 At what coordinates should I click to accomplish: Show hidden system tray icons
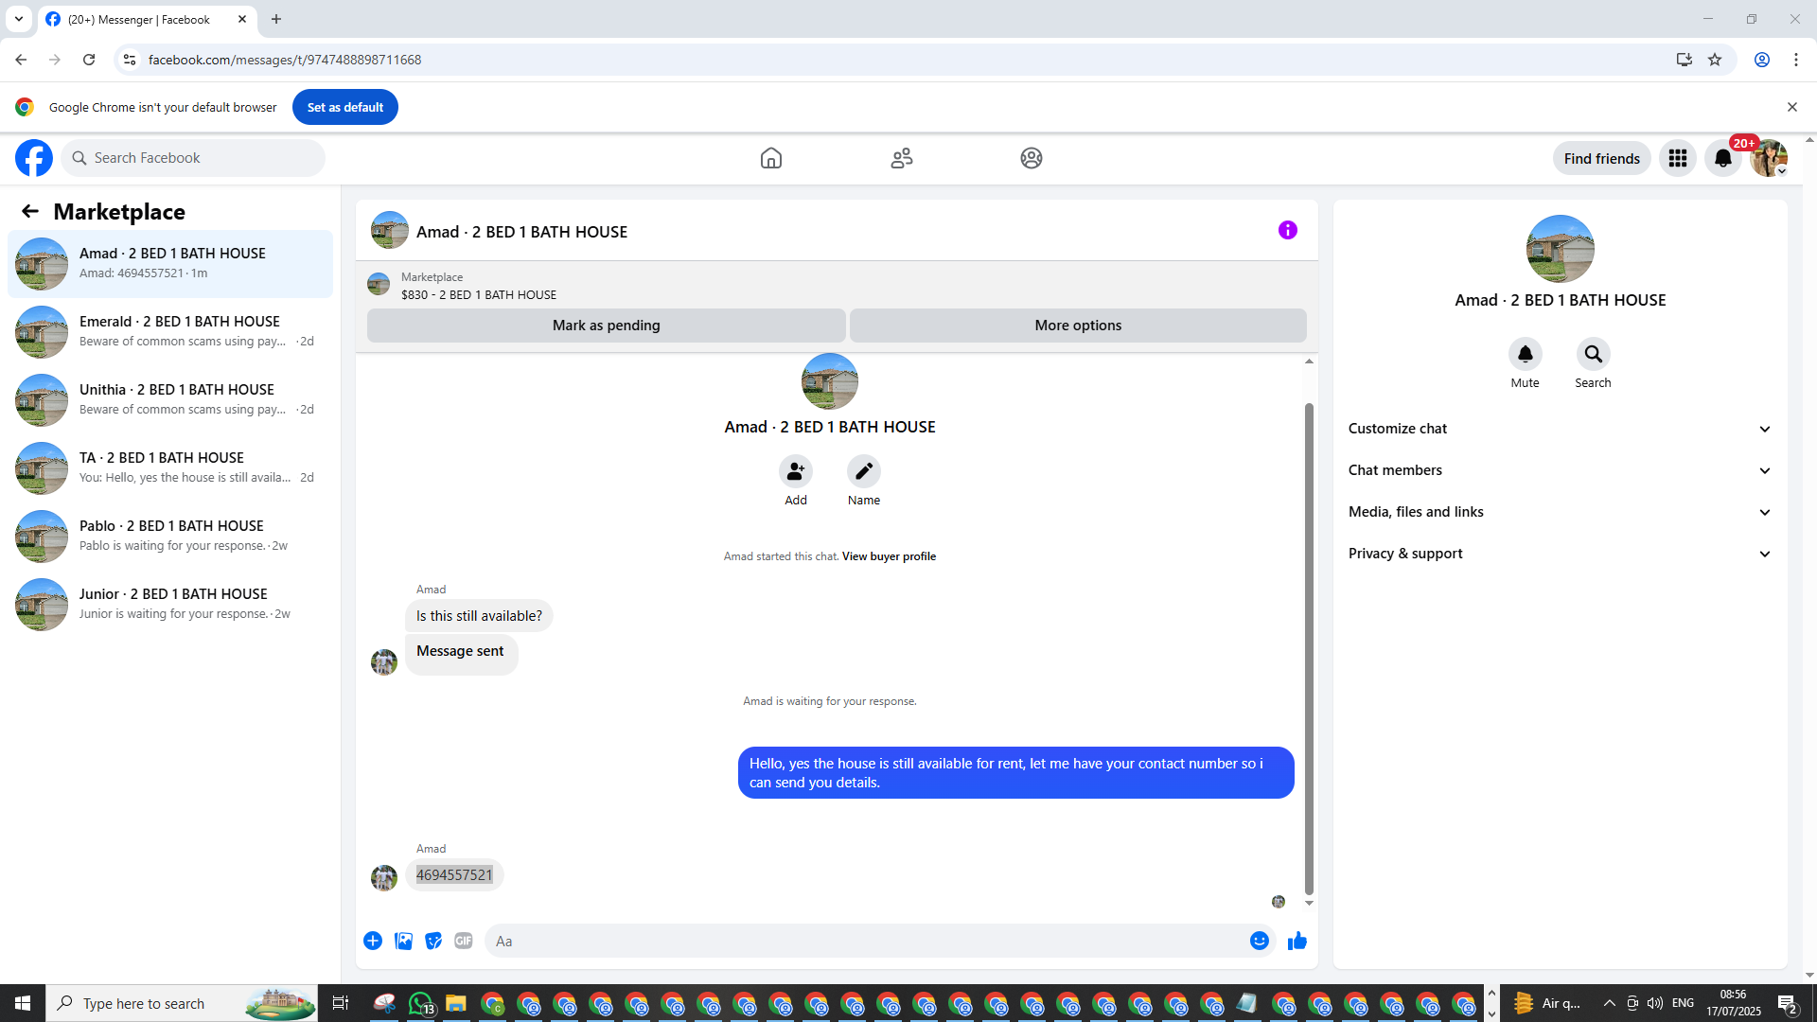[1610, 1003]
